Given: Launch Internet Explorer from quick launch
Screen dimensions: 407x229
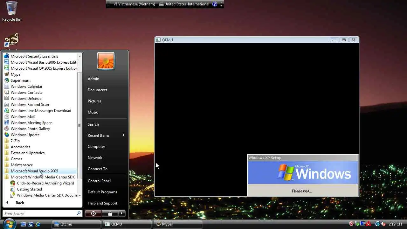Looking at the screenshot, I should (38, 224).
